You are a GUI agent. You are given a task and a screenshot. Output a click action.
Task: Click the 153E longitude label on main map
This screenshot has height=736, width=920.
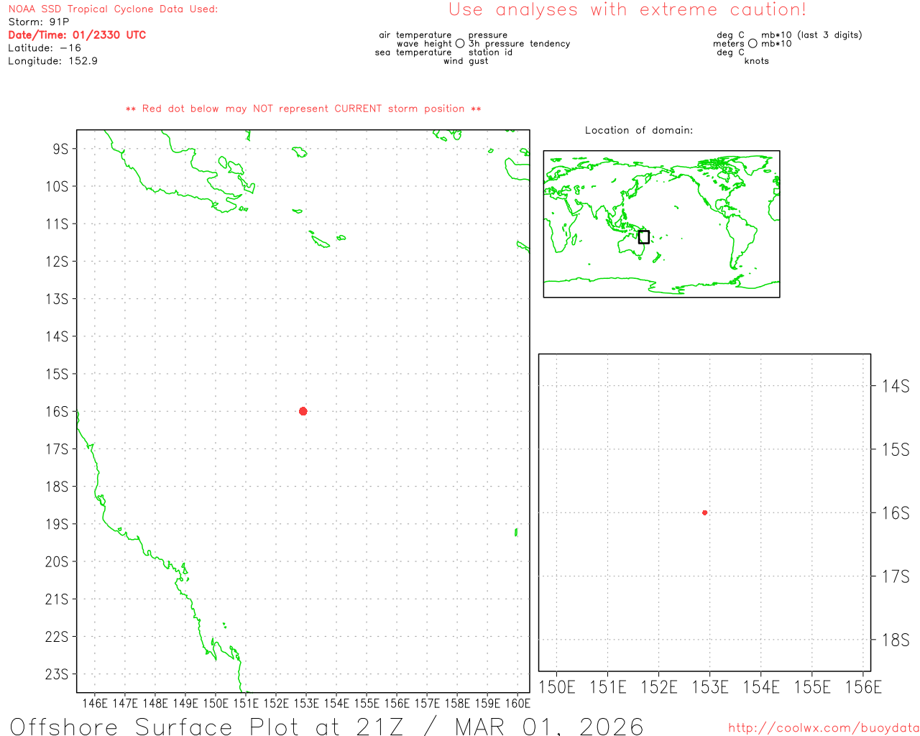(305, 703)
